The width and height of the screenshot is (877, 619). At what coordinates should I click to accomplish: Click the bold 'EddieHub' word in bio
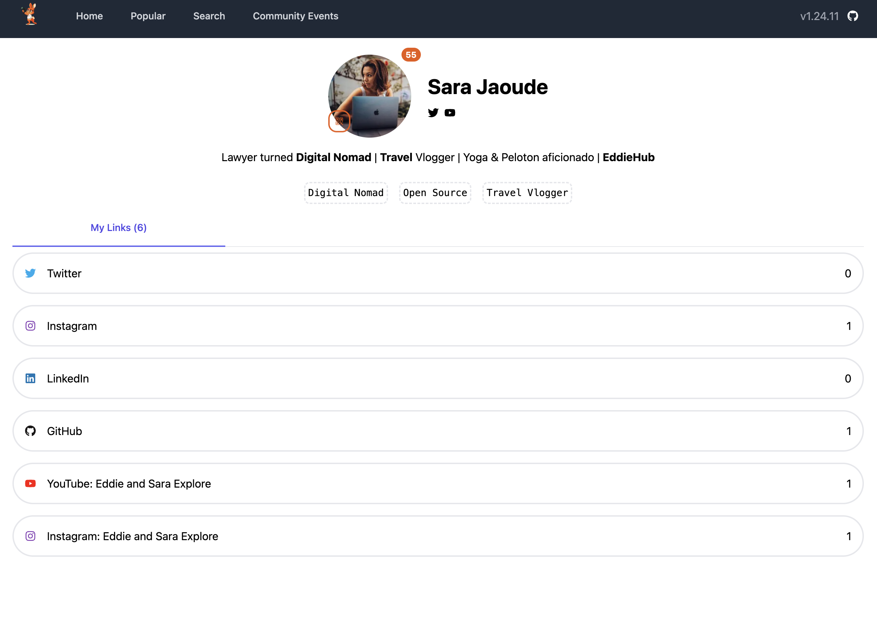[x=629, y=157]
